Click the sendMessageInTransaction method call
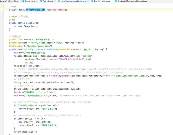Image resolution: width=173 pixels, height=135 pixels. [87, 76]
